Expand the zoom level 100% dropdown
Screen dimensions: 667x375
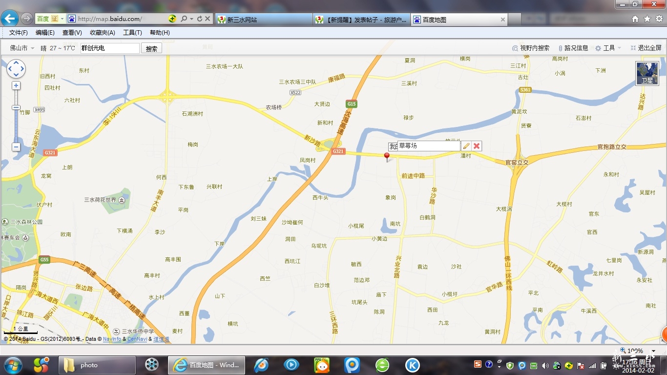coord(654,351)
